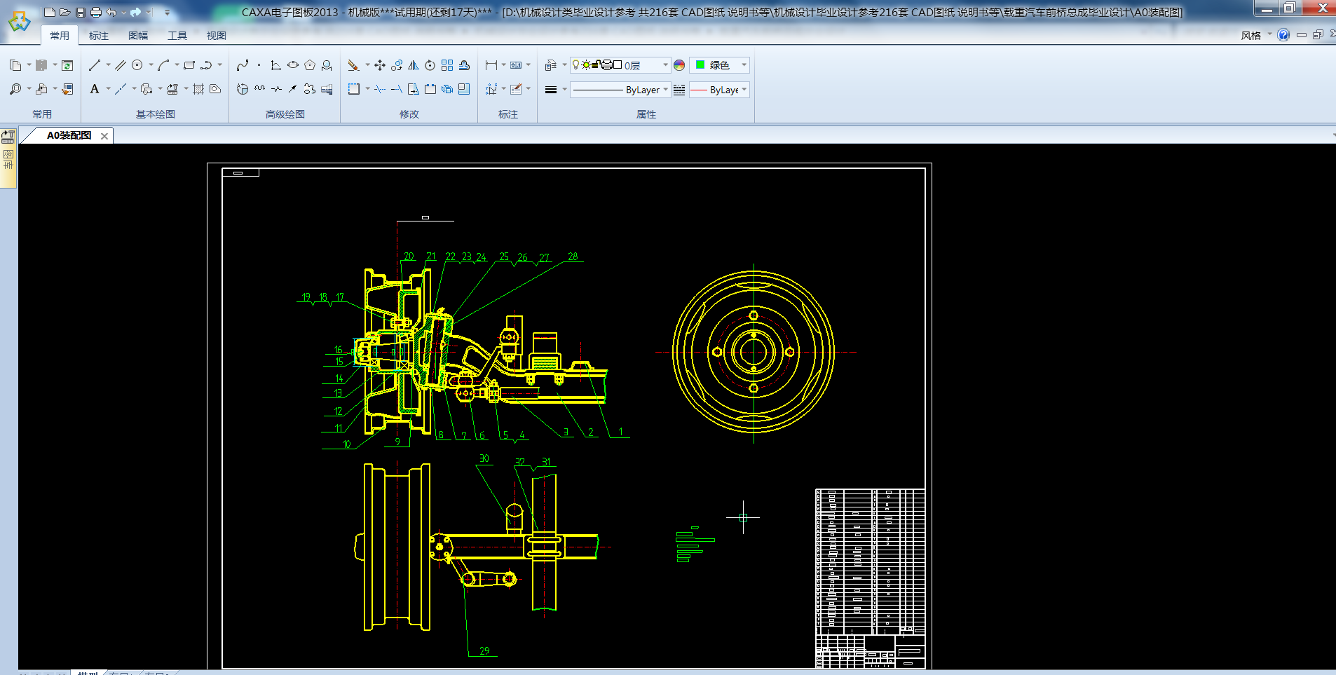
Task: Select the Move tool with four arrows
Action: click(x=380, y=65)
